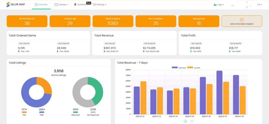Click the Not Repriced gray legend swatch
The width and height of the screenshot is (269, 124).
[x=93, y=112]
